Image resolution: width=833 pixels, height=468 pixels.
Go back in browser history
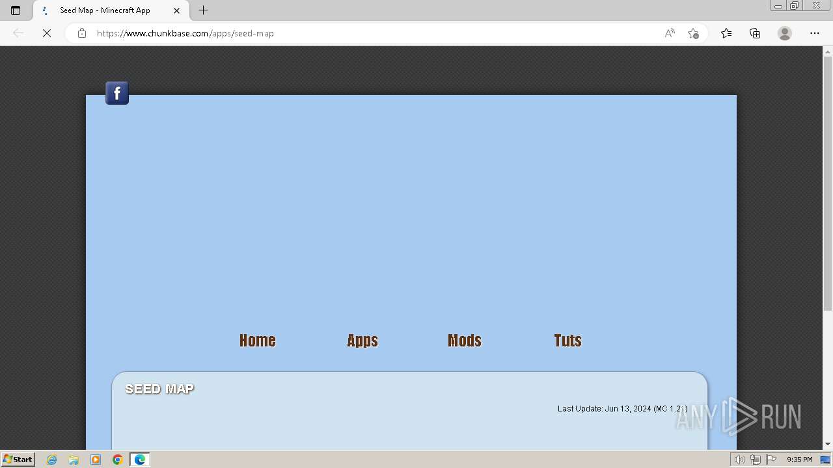(18, 33)
